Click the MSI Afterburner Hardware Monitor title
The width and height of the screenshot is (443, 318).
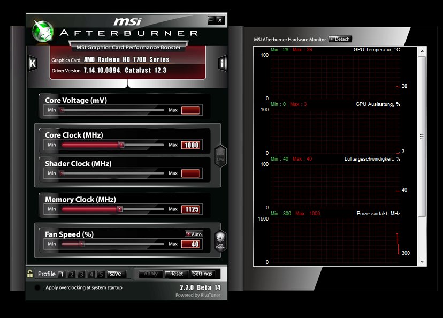[290, 40]
